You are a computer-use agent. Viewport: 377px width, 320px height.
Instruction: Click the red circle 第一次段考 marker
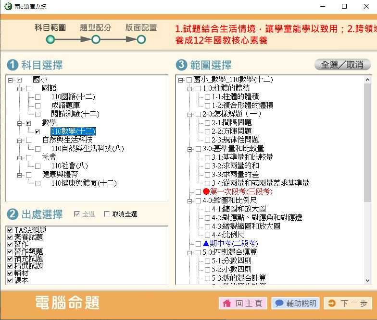pyautogui.click(x=206, y=191)
